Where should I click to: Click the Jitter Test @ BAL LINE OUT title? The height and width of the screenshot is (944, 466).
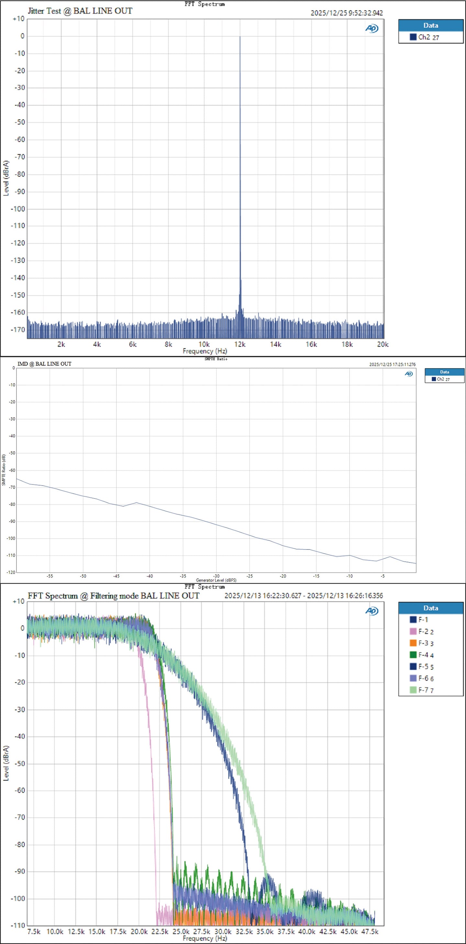pyautogui.click(x=80, y=11)
